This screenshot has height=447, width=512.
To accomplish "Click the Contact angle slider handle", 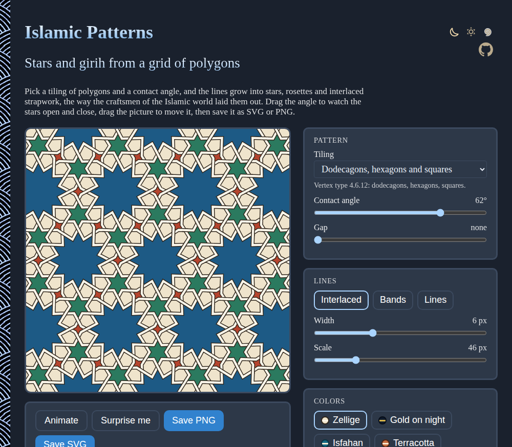I will tap(440, 213).
